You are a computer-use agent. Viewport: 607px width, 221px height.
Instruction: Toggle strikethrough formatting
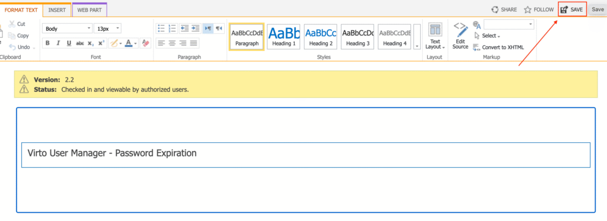(x=80, y=43)
